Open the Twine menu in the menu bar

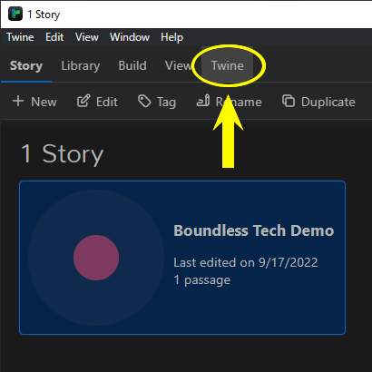(20, 37)
